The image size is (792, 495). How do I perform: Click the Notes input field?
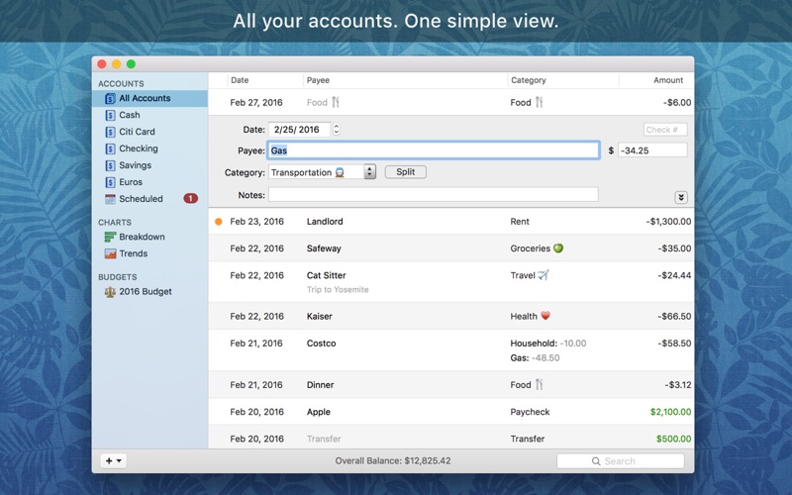(433, 195)
